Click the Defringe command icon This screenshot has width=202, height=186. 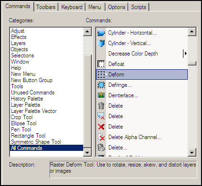tap(101, 85)
